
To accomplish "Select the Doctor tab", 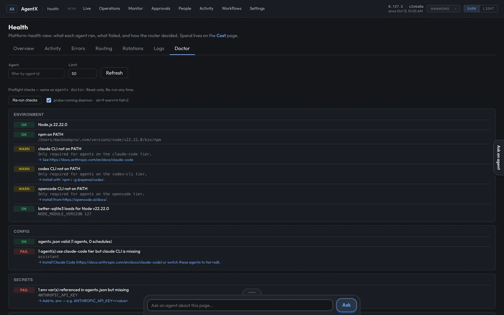I will (x=182, y=49).
